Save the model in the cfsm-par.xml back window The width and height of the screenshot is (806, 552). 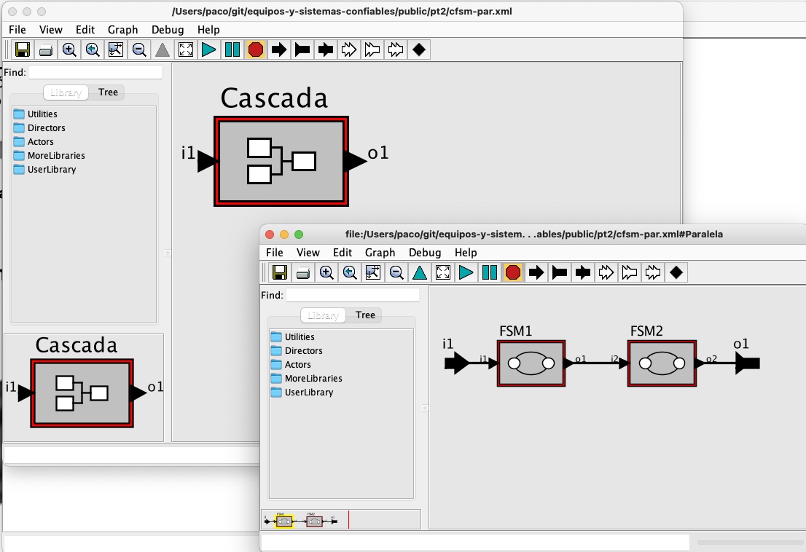pyautogui.click(x=23, y=50)
